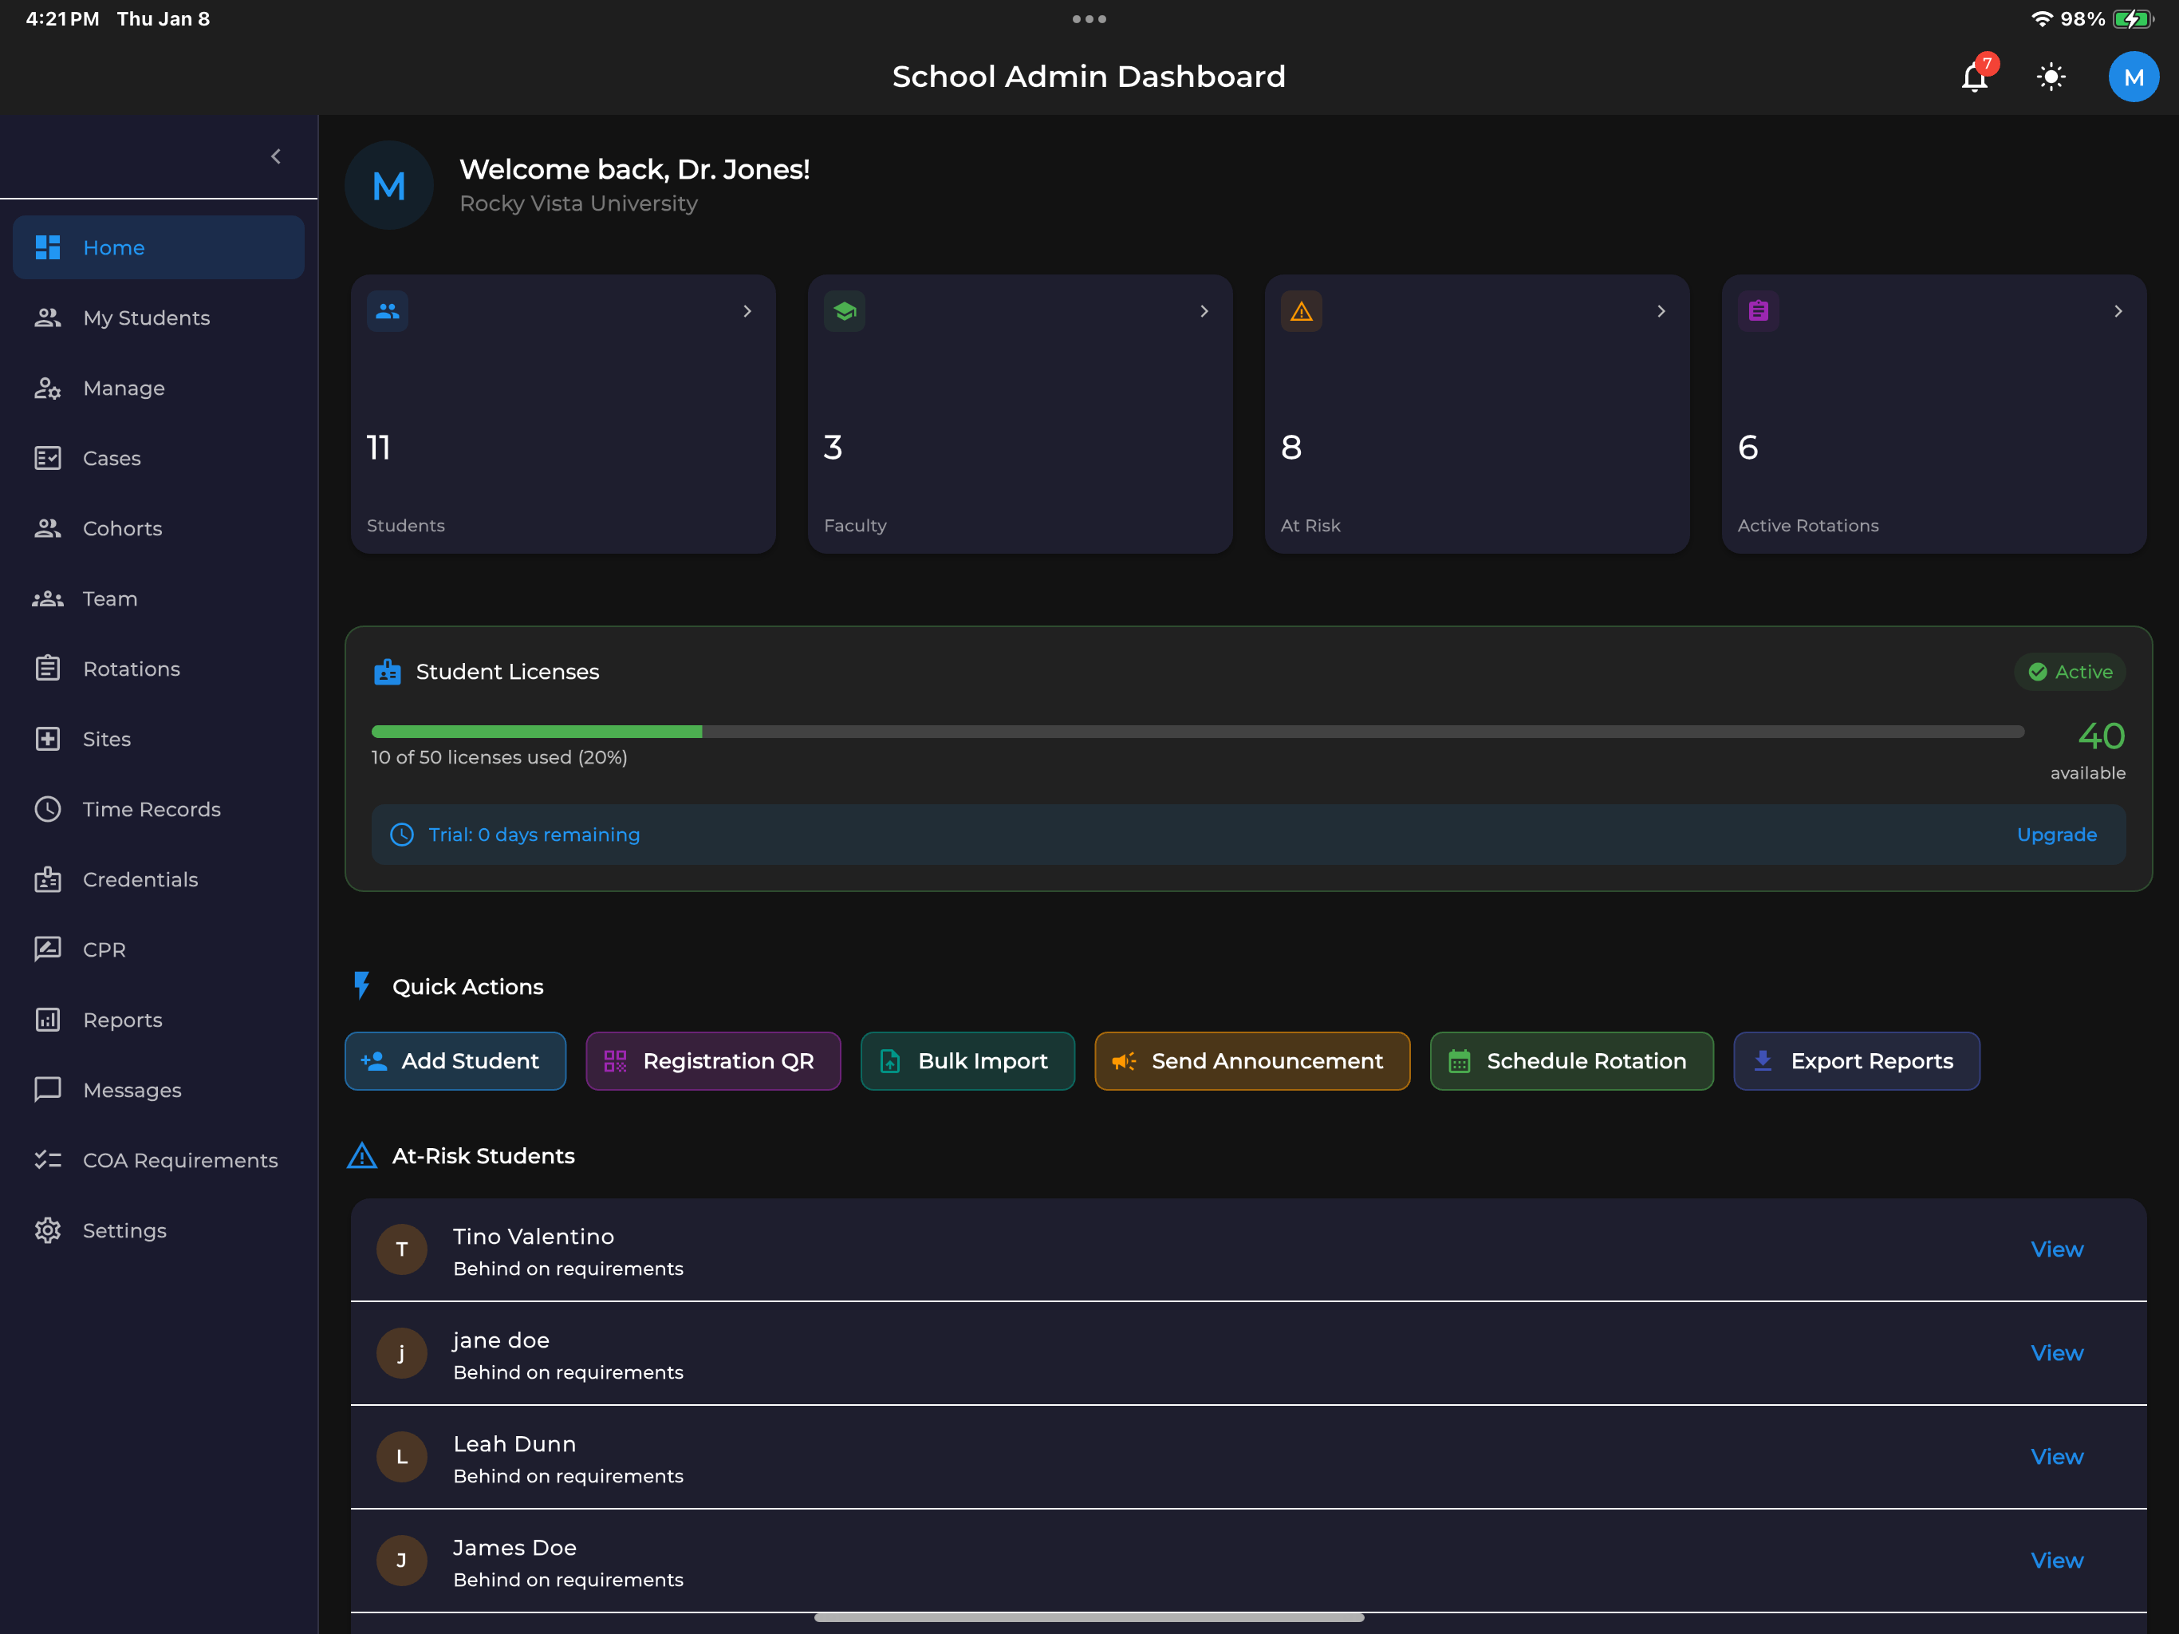
Task: Open the M profile avatar in header
Action: click(x=2133, y=77)
